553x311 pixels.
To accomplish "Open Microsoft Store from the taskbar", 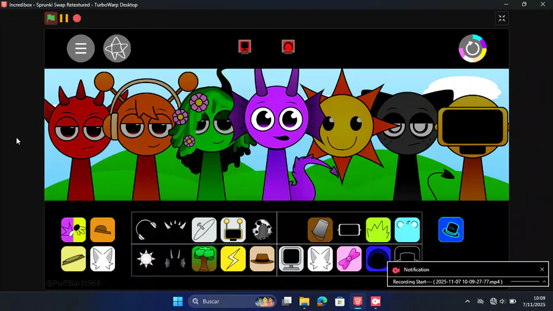I will tap(340, 302).
